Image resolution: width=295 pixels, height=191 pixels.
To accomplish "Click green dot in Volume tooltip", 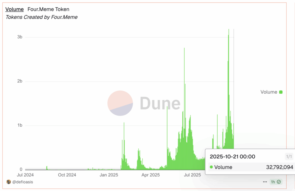I will tap(211, 167).
